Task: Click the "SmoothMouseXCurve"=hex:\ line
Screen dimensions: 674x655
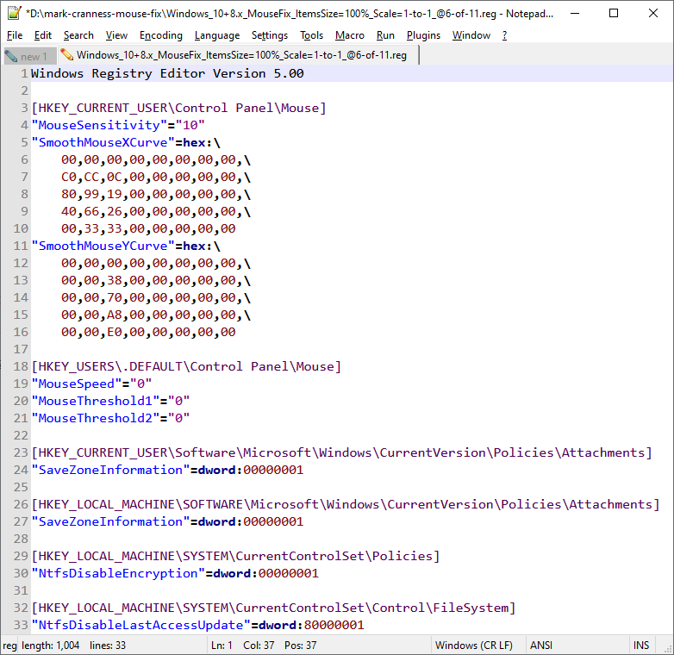Action: [126, 142]
